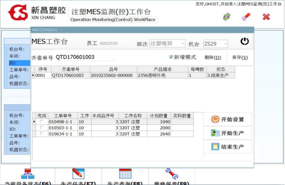This screenshot has width=285, height=185.
Task: Click 保存(S) save button
Action: point(240,57)
